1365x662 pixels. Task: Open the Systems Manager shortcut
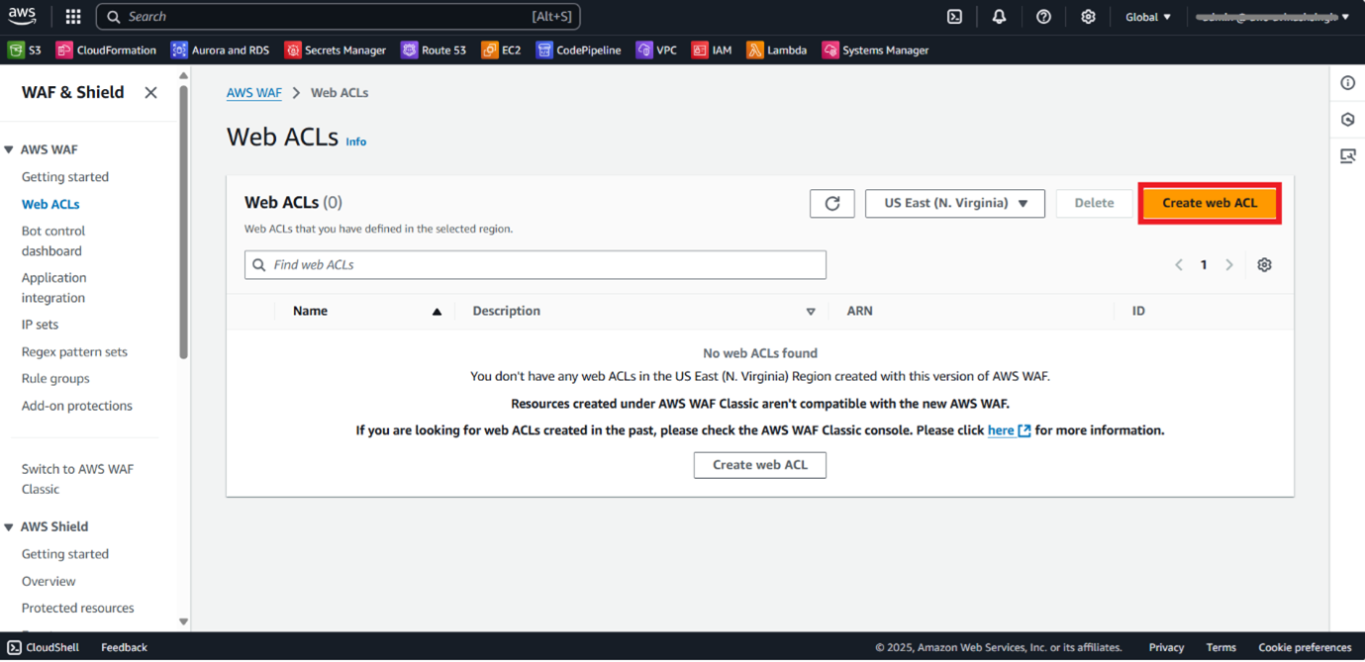point(875,49)
